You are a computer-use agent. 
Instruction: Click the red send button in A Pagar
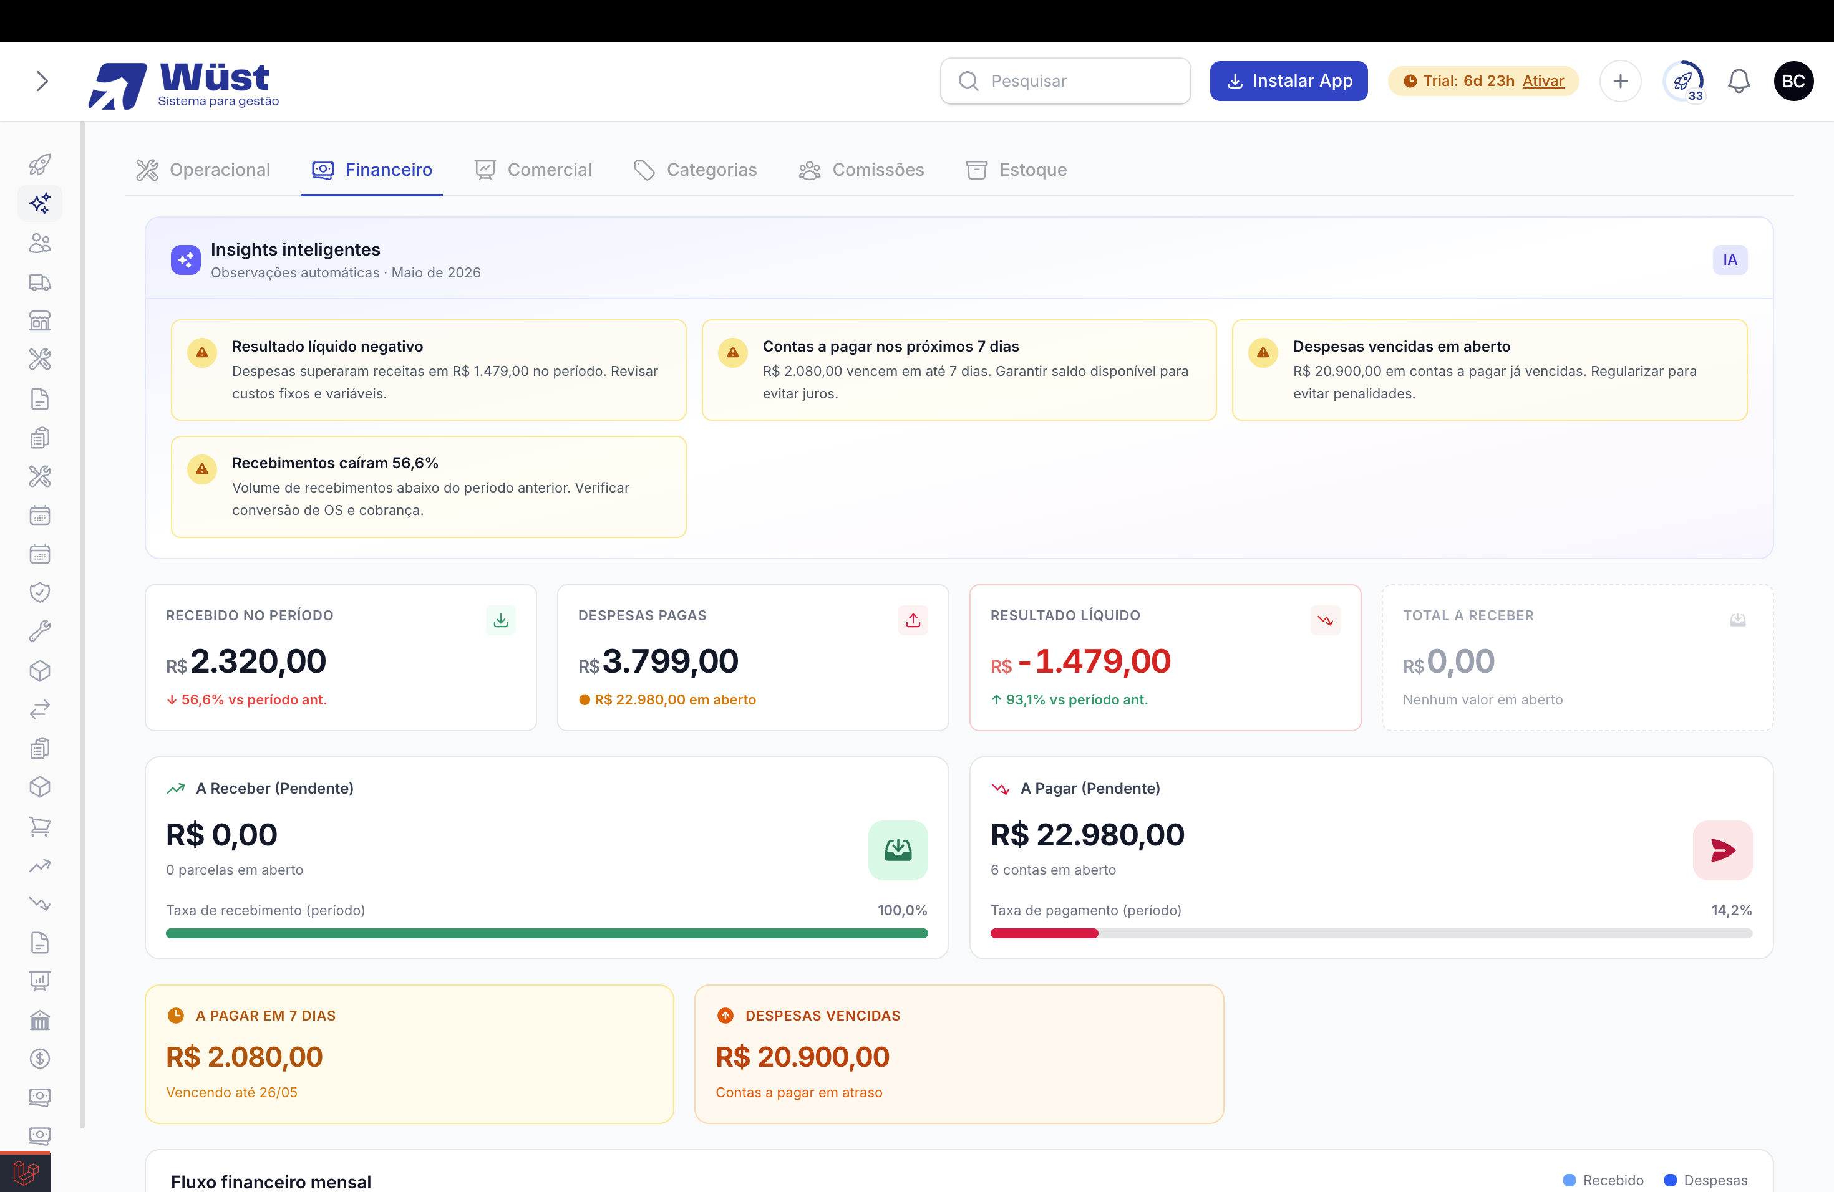[1722, 850]
